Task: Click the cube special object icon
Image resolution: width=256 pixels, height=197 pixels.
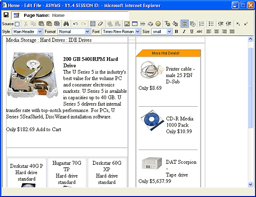Action: [151, 24]
